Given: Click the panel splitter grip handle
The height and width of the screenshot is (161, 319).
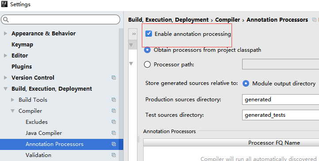Looking at the screenshot, I should click(139, 139).
